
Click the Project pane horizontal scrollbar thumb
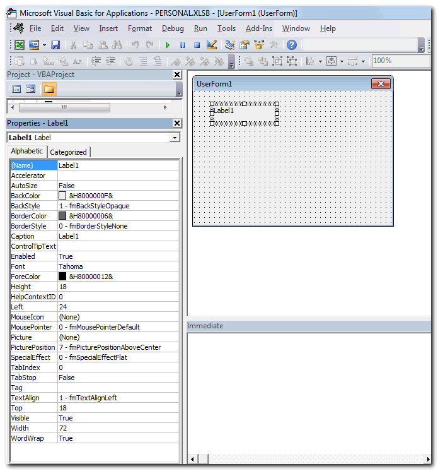click(x=64, y=107)
